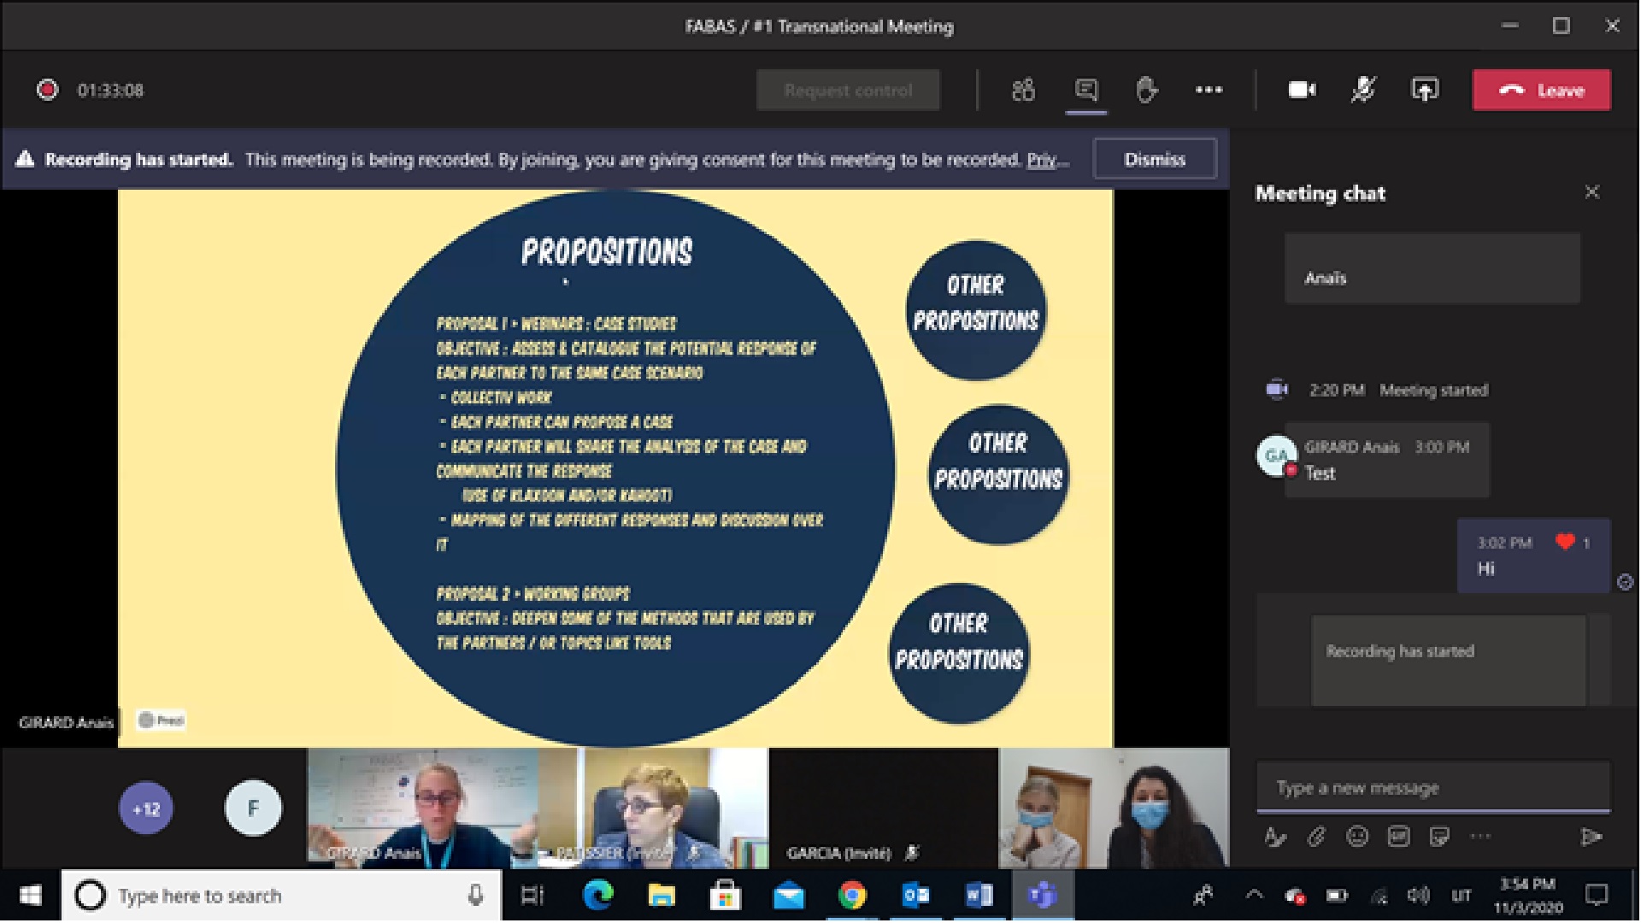
Task: Attach a file to the chat
Action: click(1316, 837)
